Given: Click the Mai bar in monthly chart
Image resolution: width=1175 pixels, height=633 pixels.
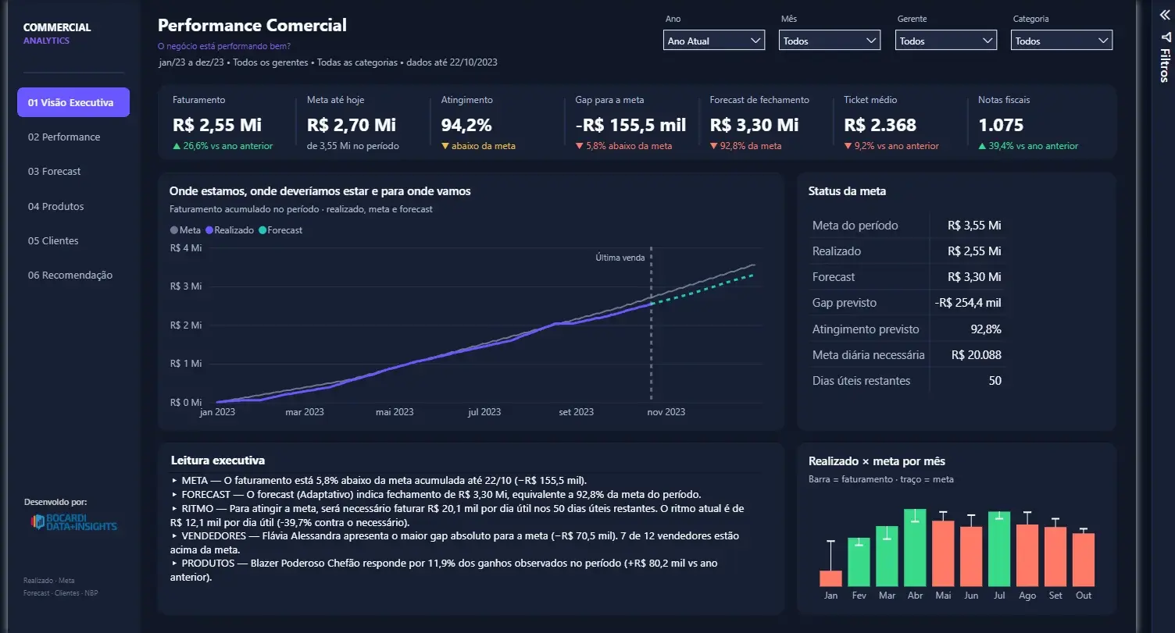Looking at the screenshot, I should tap(943, 553).
